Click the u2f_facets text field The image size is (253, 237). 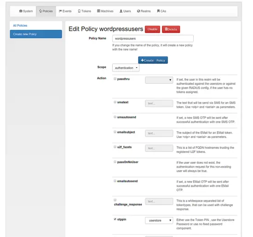click(159, 148)
